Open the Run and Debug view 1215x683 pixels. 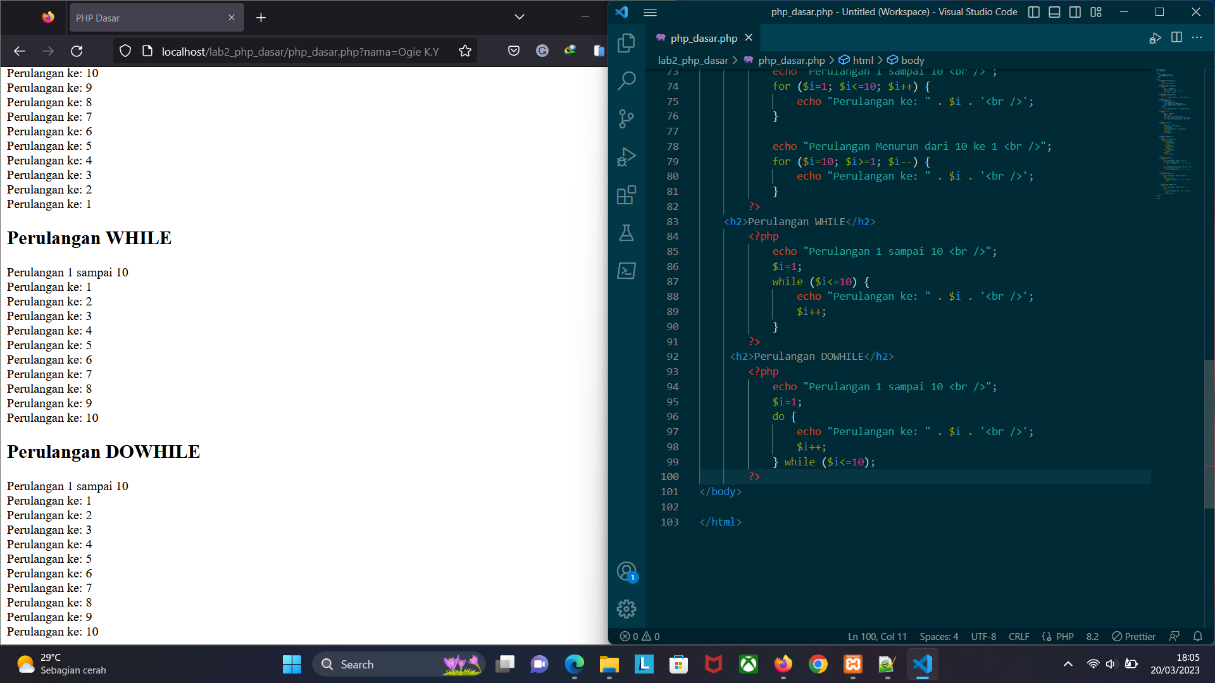(626, 156)
